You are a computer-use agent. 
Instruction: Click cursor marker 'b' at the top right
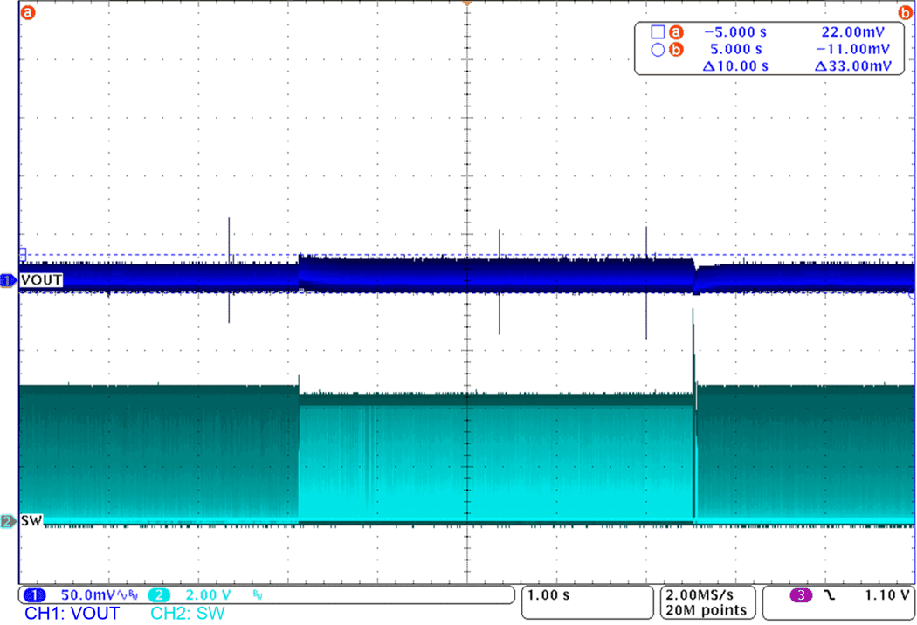pyautogui.click(x=904, y=12)
